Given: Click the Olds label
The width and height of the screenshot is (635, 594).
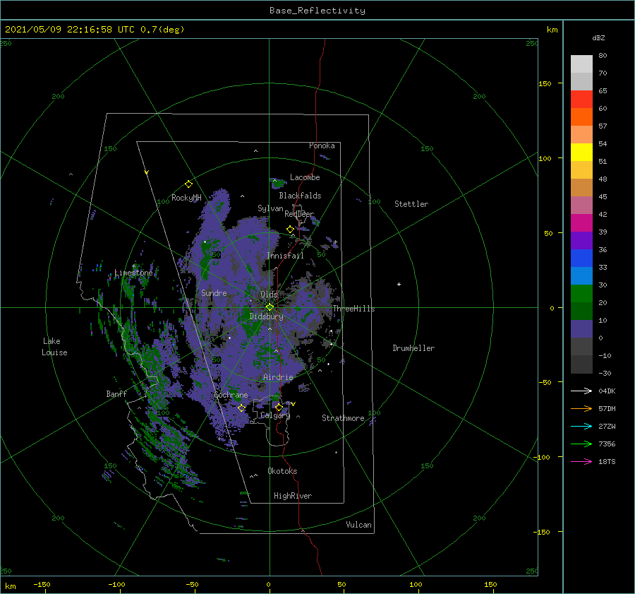Looking at the screenshot, I should 269,295.
